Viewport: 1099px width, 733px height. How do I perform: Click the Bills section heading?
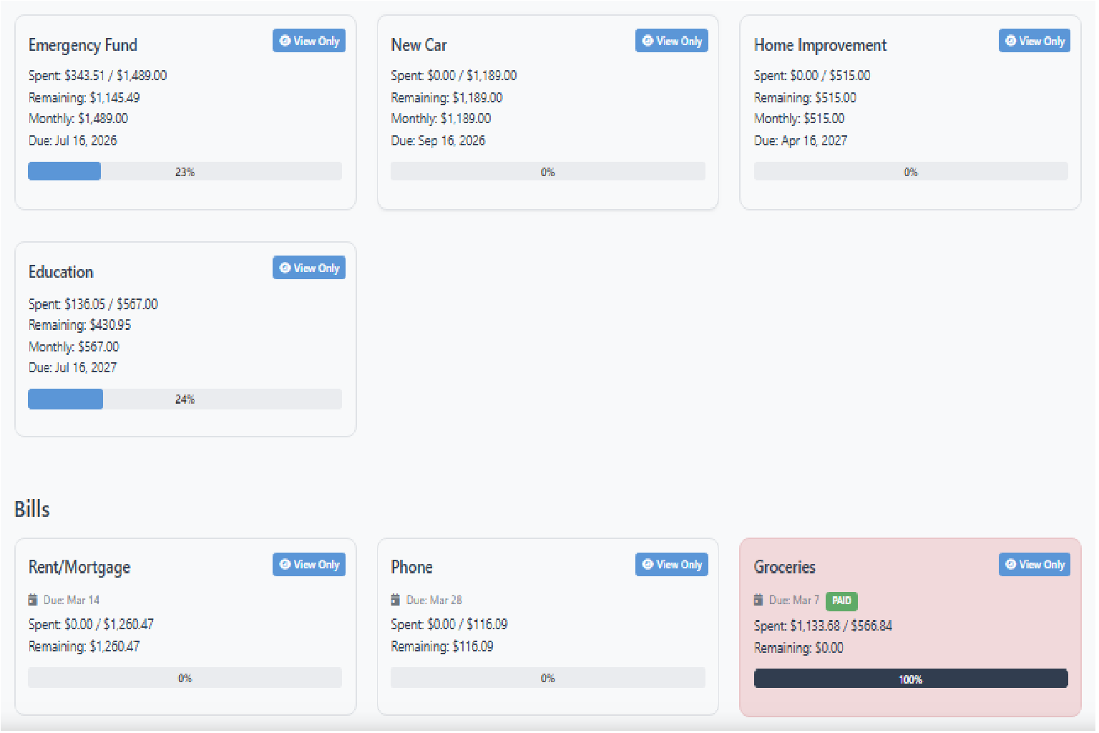pos(31,509)
